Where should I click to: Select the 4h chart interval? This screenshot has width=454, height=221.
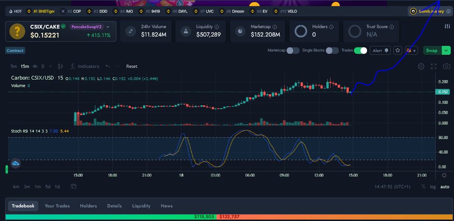pos(35,66)
